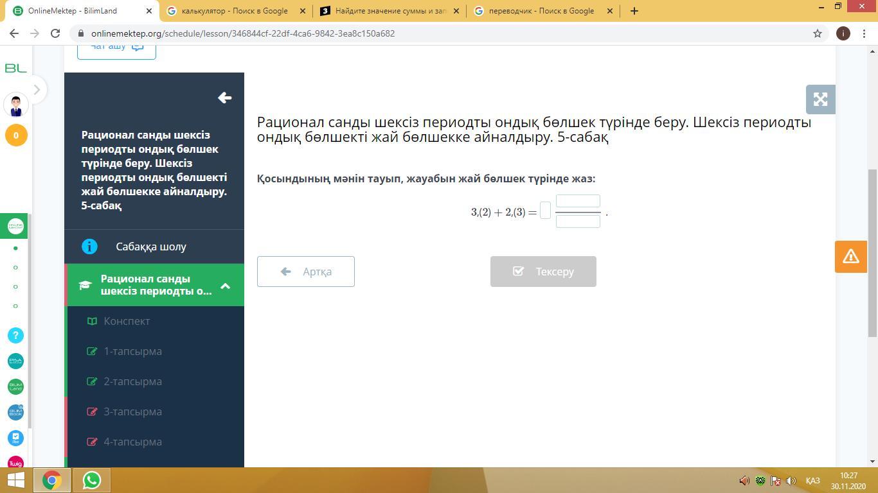Reload the current page
This screenshot has width=878, height=493.
click(55, 33)
